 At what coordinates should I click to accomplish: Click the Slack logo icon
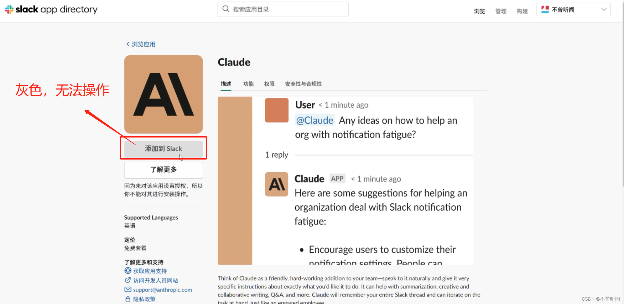(9, 9)
